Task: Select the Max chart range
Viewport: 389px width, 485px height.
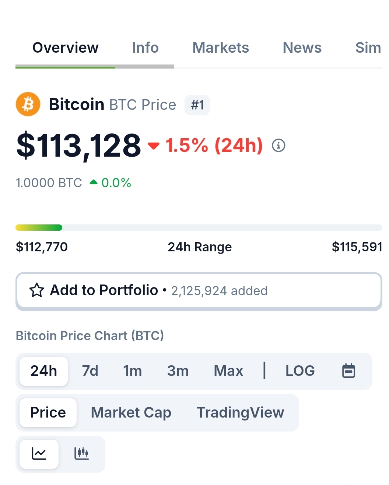Action: 228,371
